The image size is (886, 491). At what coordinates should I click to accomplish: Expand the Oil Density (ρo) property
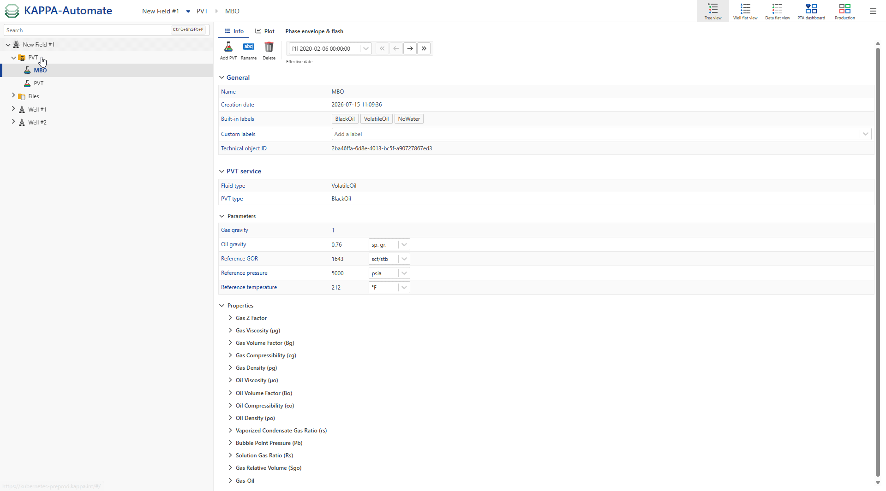coord(230,418)
